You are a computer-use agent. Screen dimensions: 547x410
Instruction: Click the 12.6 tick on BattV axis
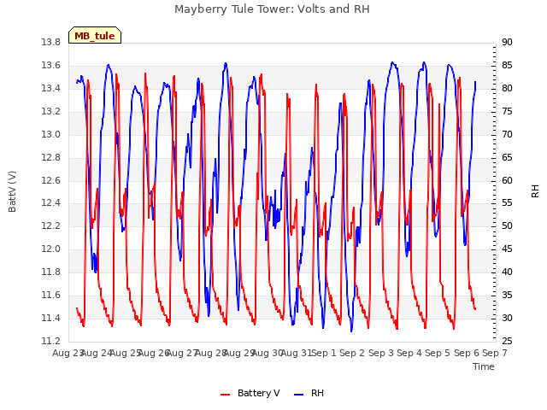pyautogui.click(x=50, y=180)
